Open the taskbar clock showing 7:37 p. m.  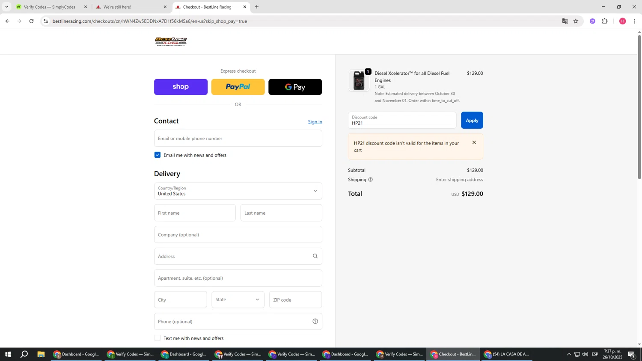tap(613, 354)
